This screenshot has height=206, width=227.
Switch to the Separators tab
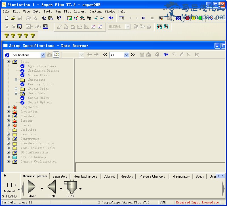pyautogui.click(x=60, y=176)
